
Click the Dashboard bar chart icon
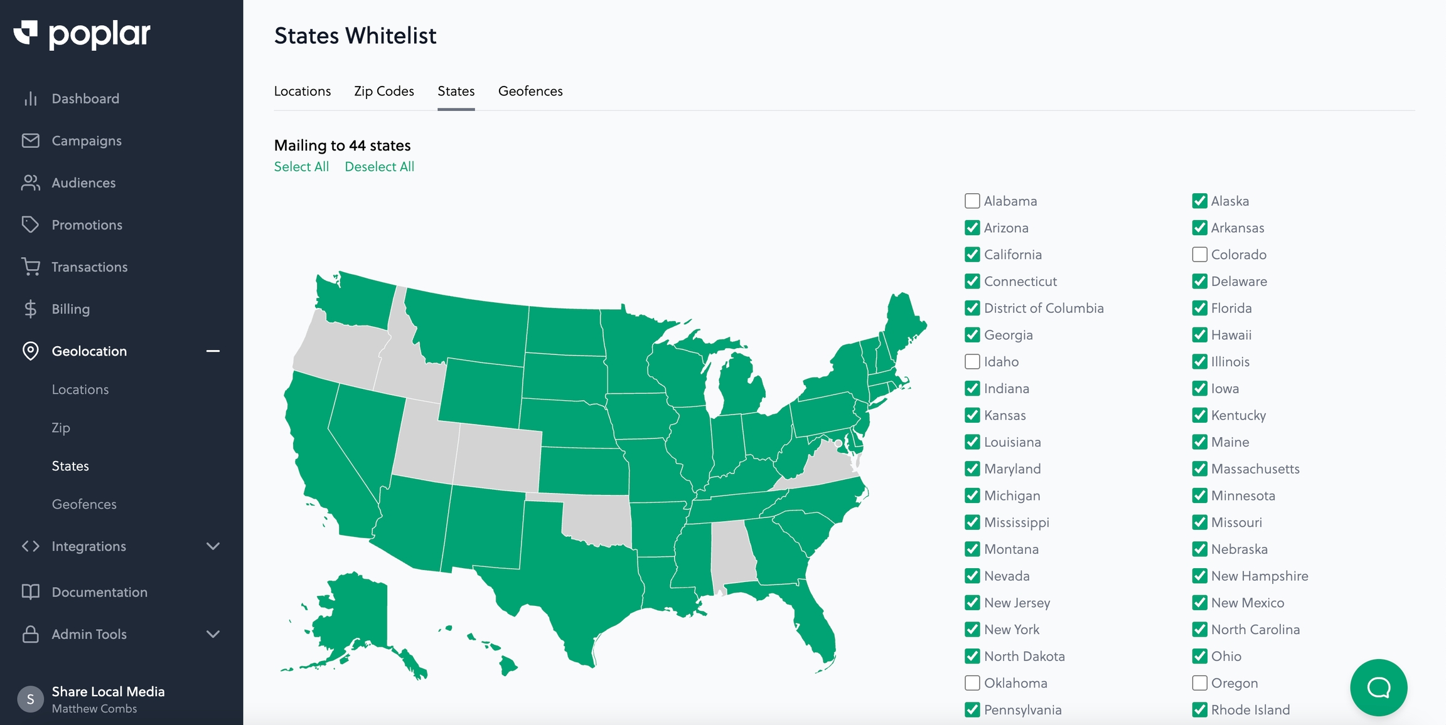[30, 99]
